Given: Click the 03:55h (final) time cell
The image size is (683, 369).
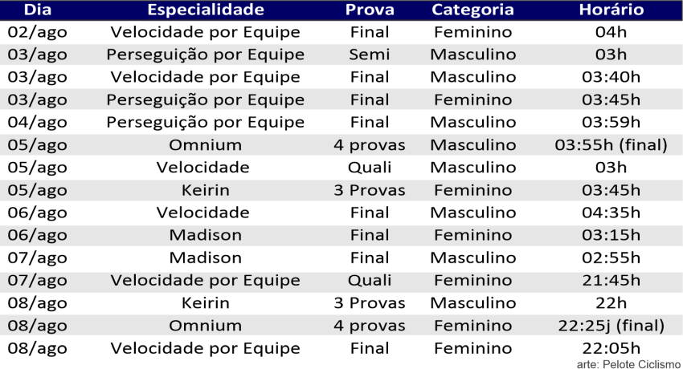Looking at the screenshot, I should click(611, 145).
